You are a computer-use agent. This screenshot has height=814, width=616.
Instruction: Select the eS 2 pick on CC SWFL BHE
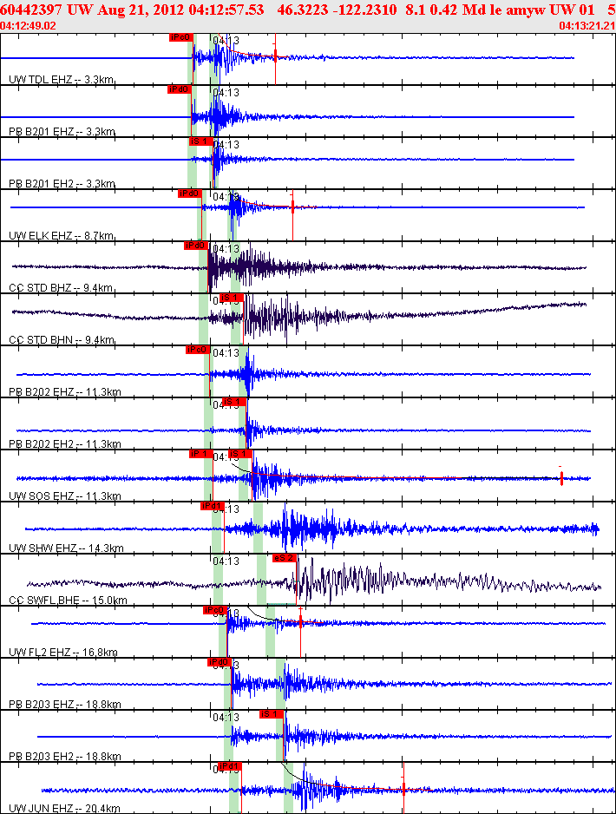(x=285, y=558)
